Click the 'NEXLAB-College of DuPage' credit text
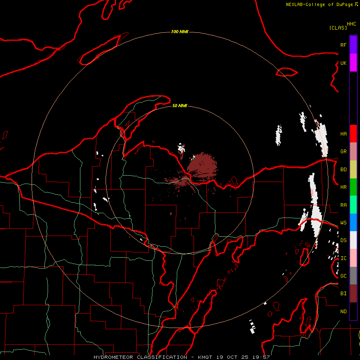Viewport: 360px width, 360px height. pyautogui.click(x=319, y=4)
